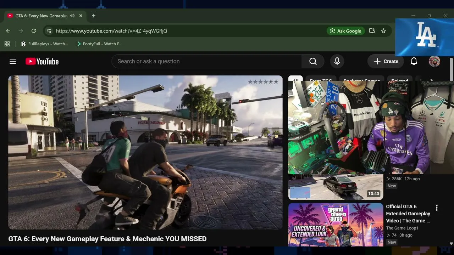
Task: Click the video title GTA 6: Every New Gameplay Feature
Action: tap(107, 239)
